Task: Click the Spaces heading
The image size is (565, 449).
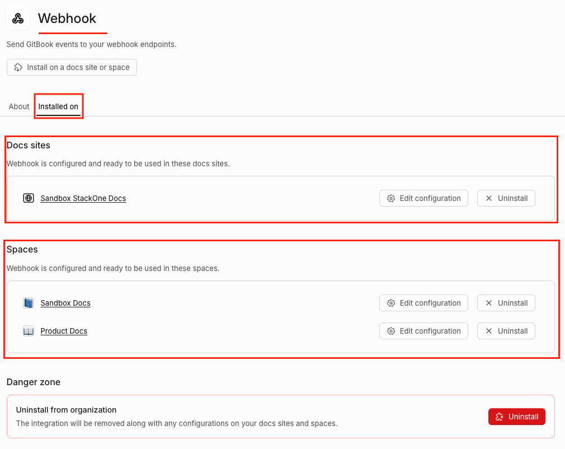Action: (22, 249)
